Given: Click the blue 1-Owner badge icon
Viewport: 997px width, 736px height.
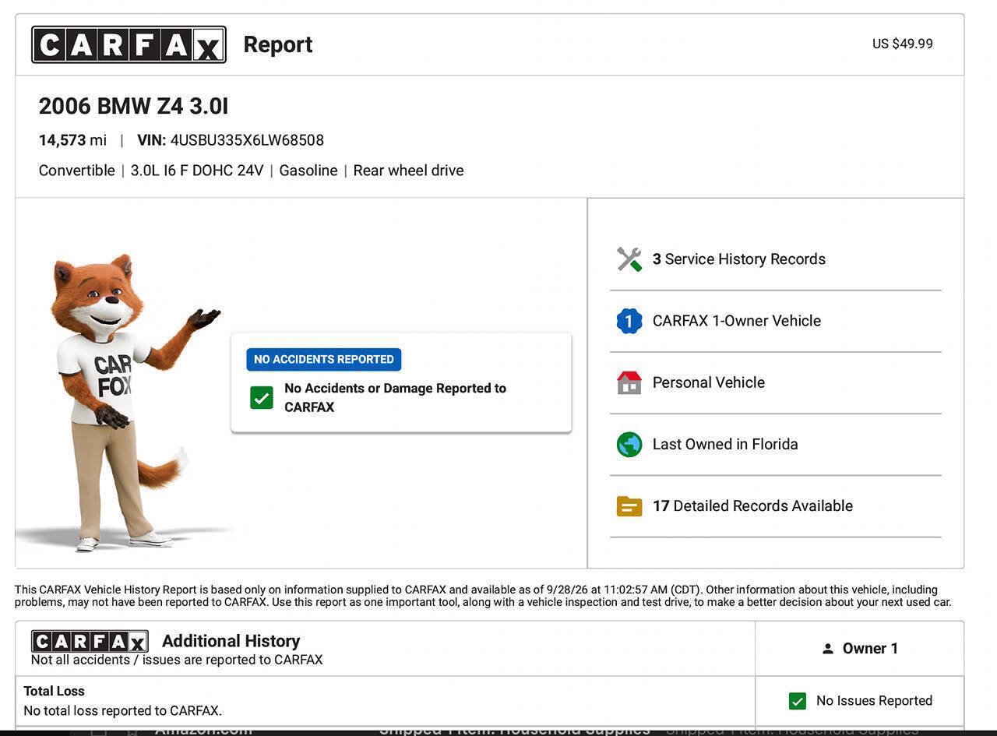Looking at the screenshot, I should click(629, 321).
